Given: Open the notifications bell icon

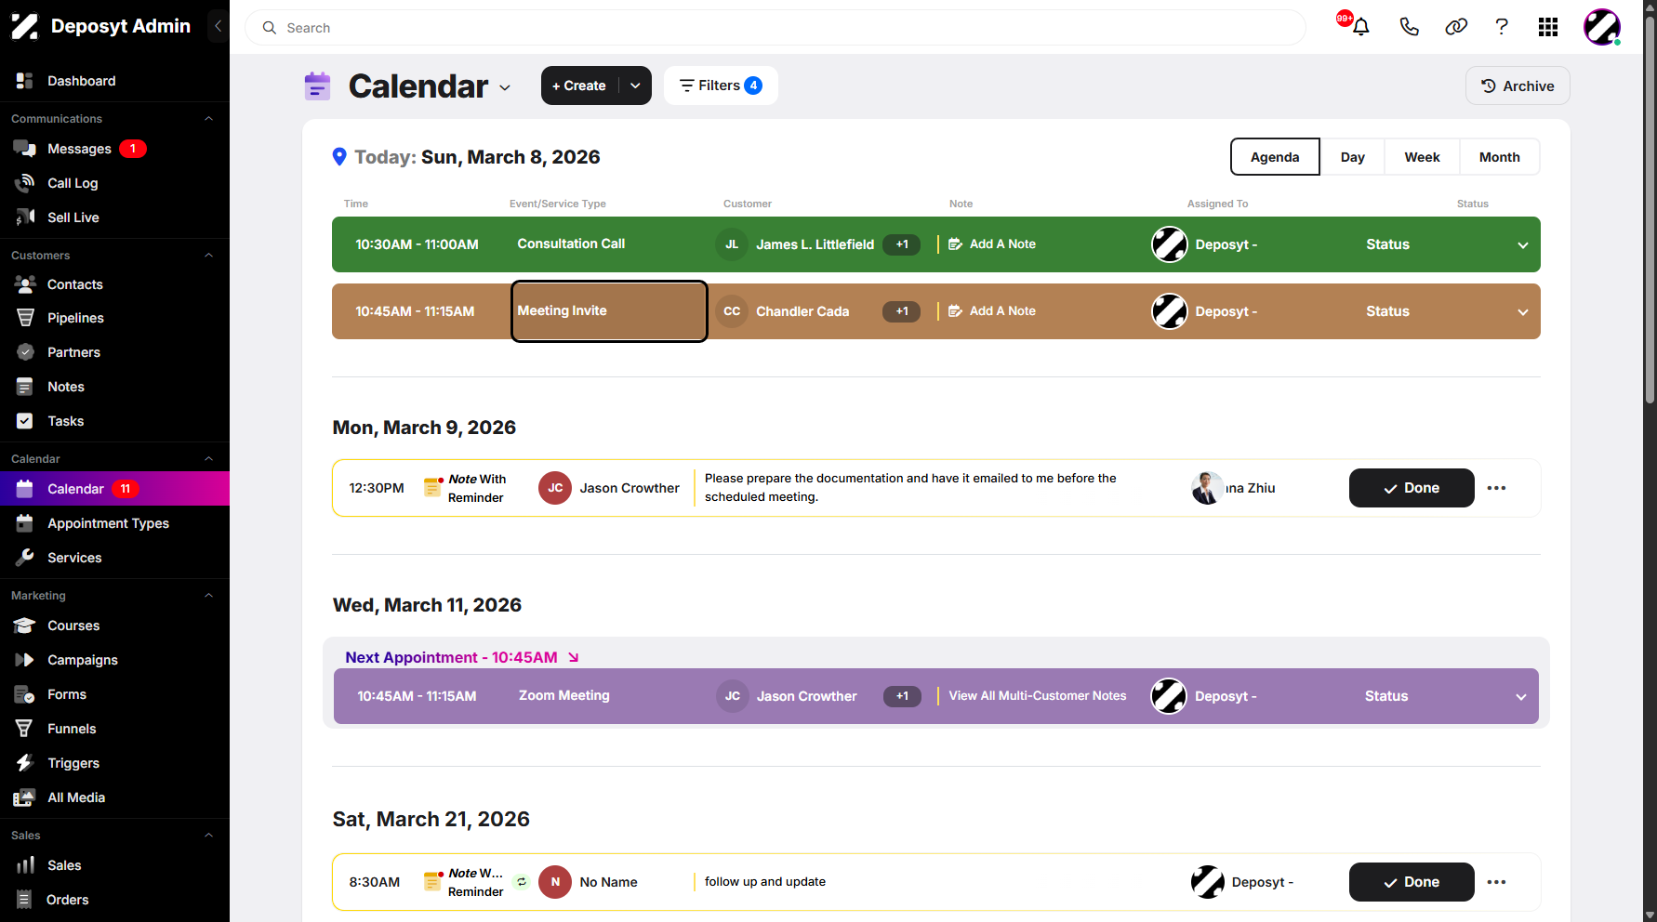Looking at the screenshot, I should click(1360, 27).
